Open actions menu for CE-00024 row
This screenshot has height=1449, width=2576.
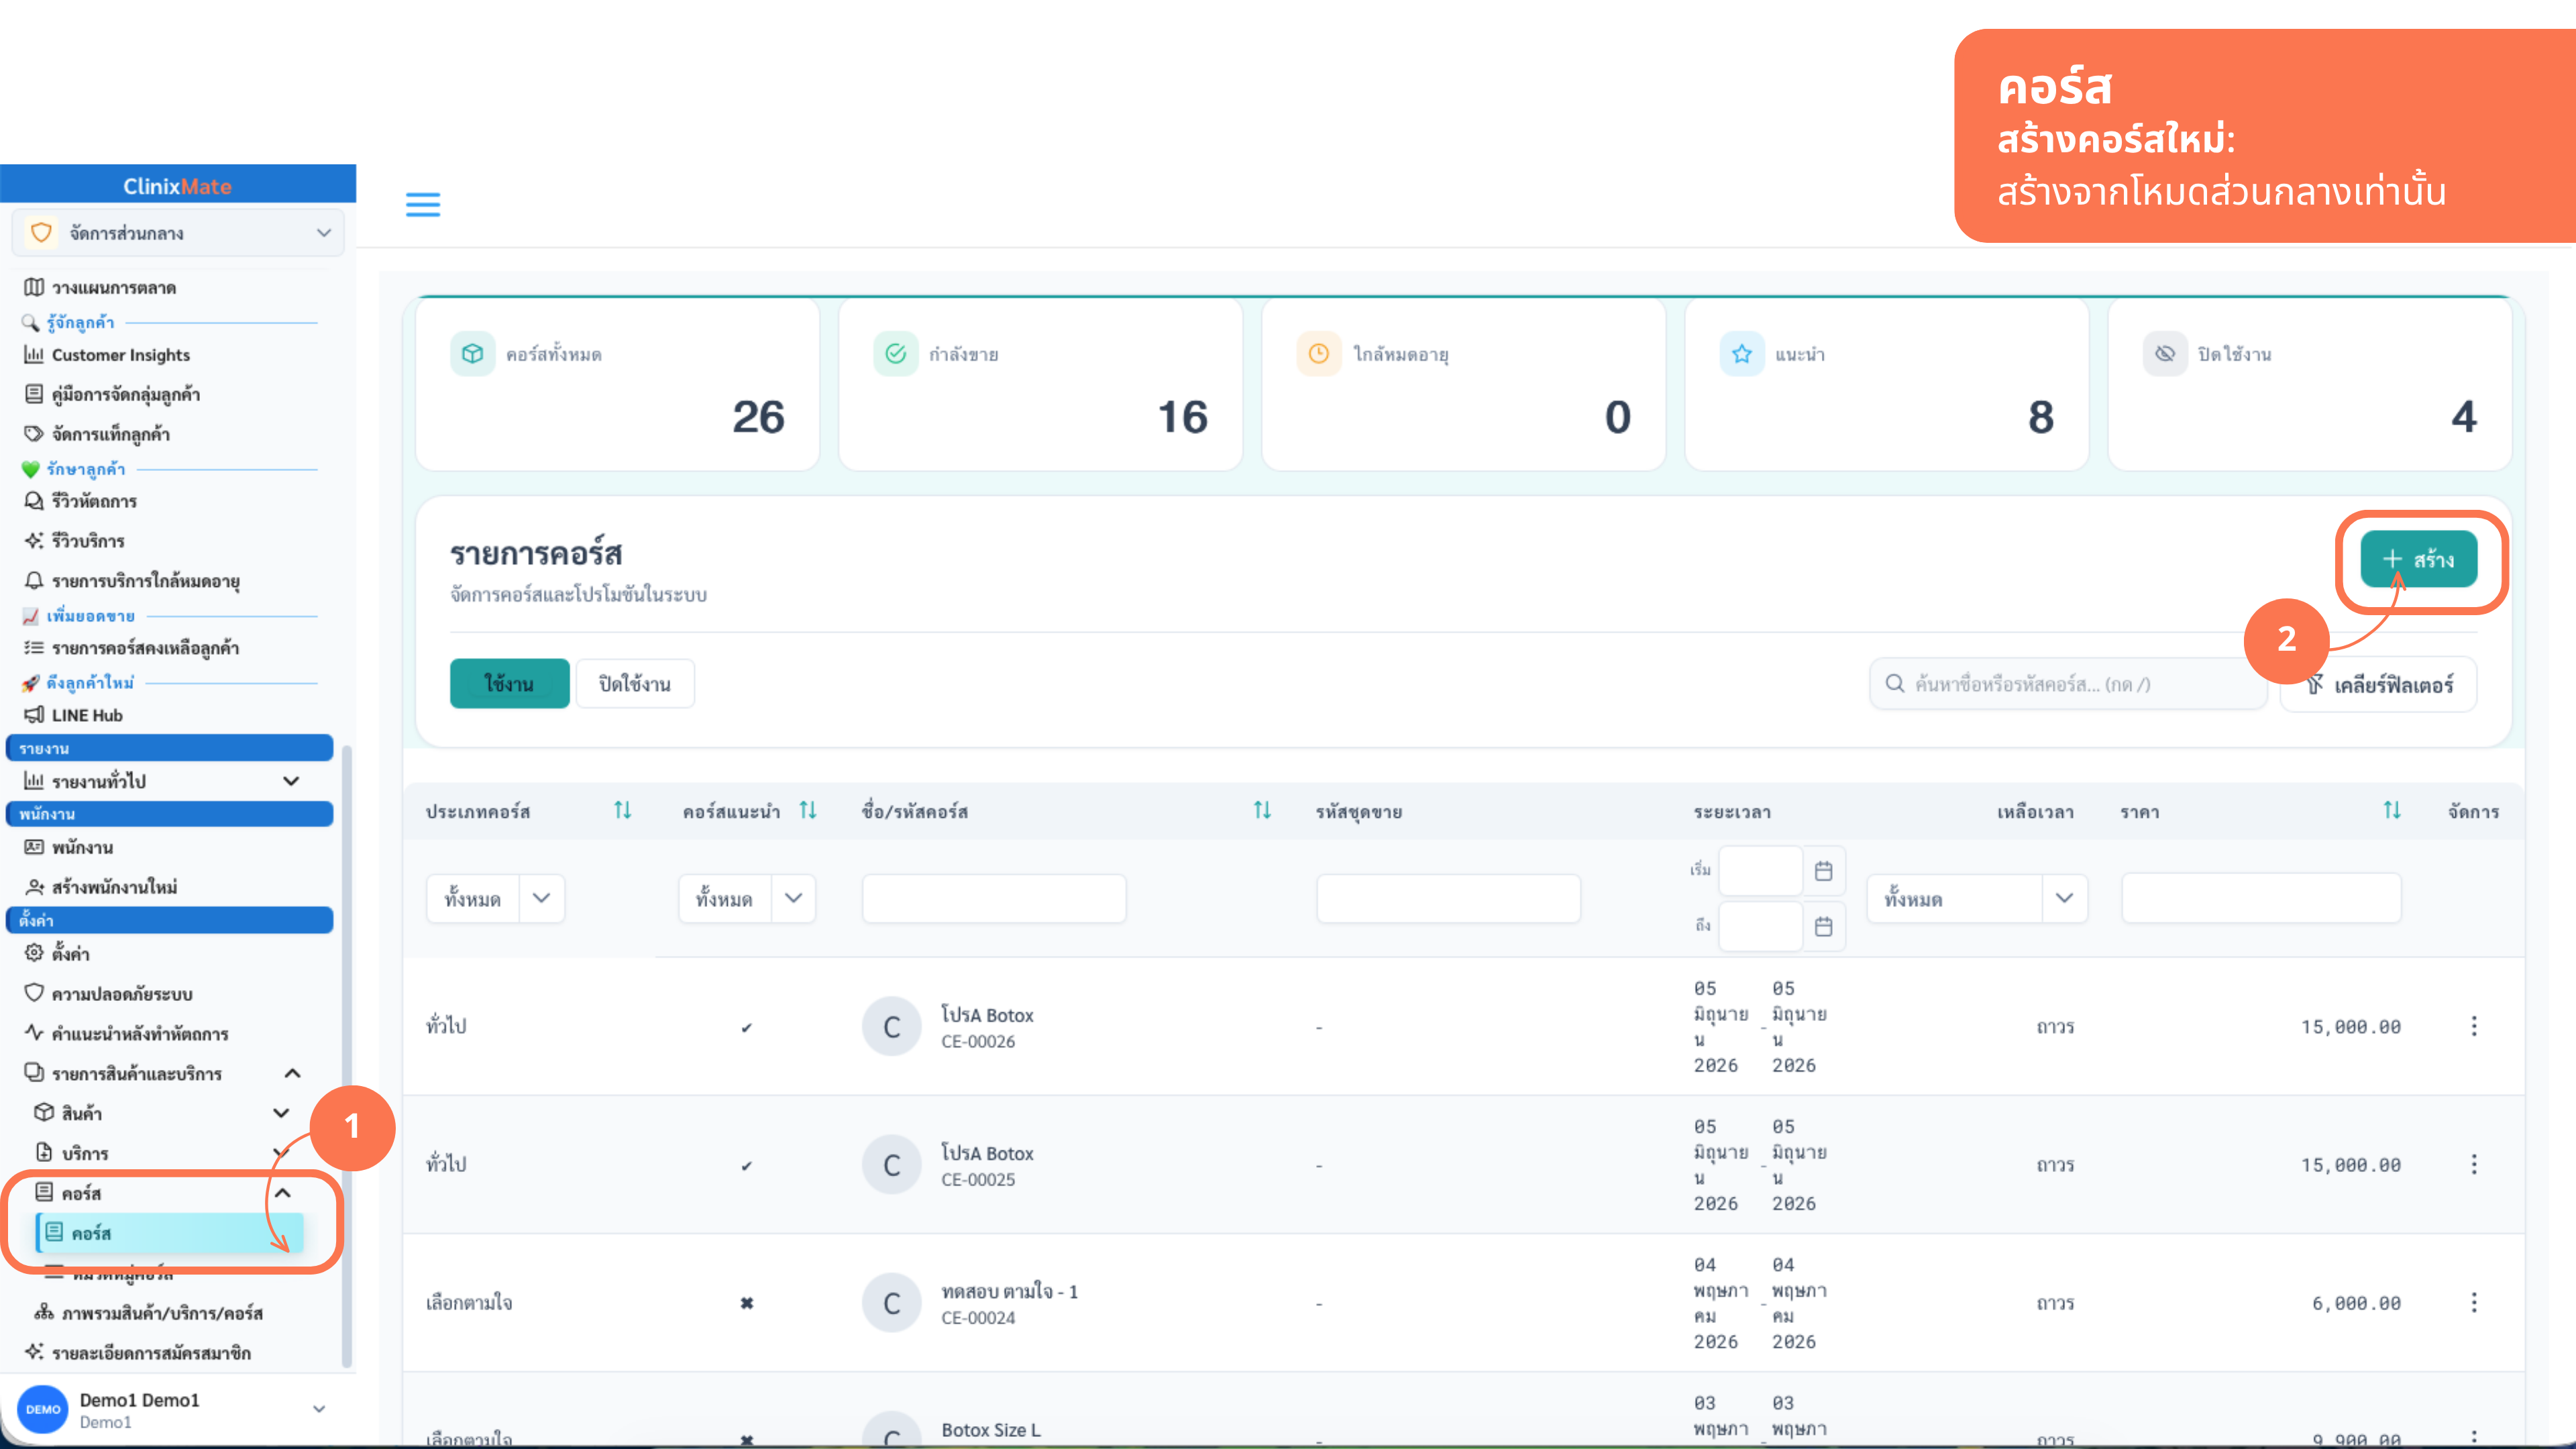(2474, 1302)
